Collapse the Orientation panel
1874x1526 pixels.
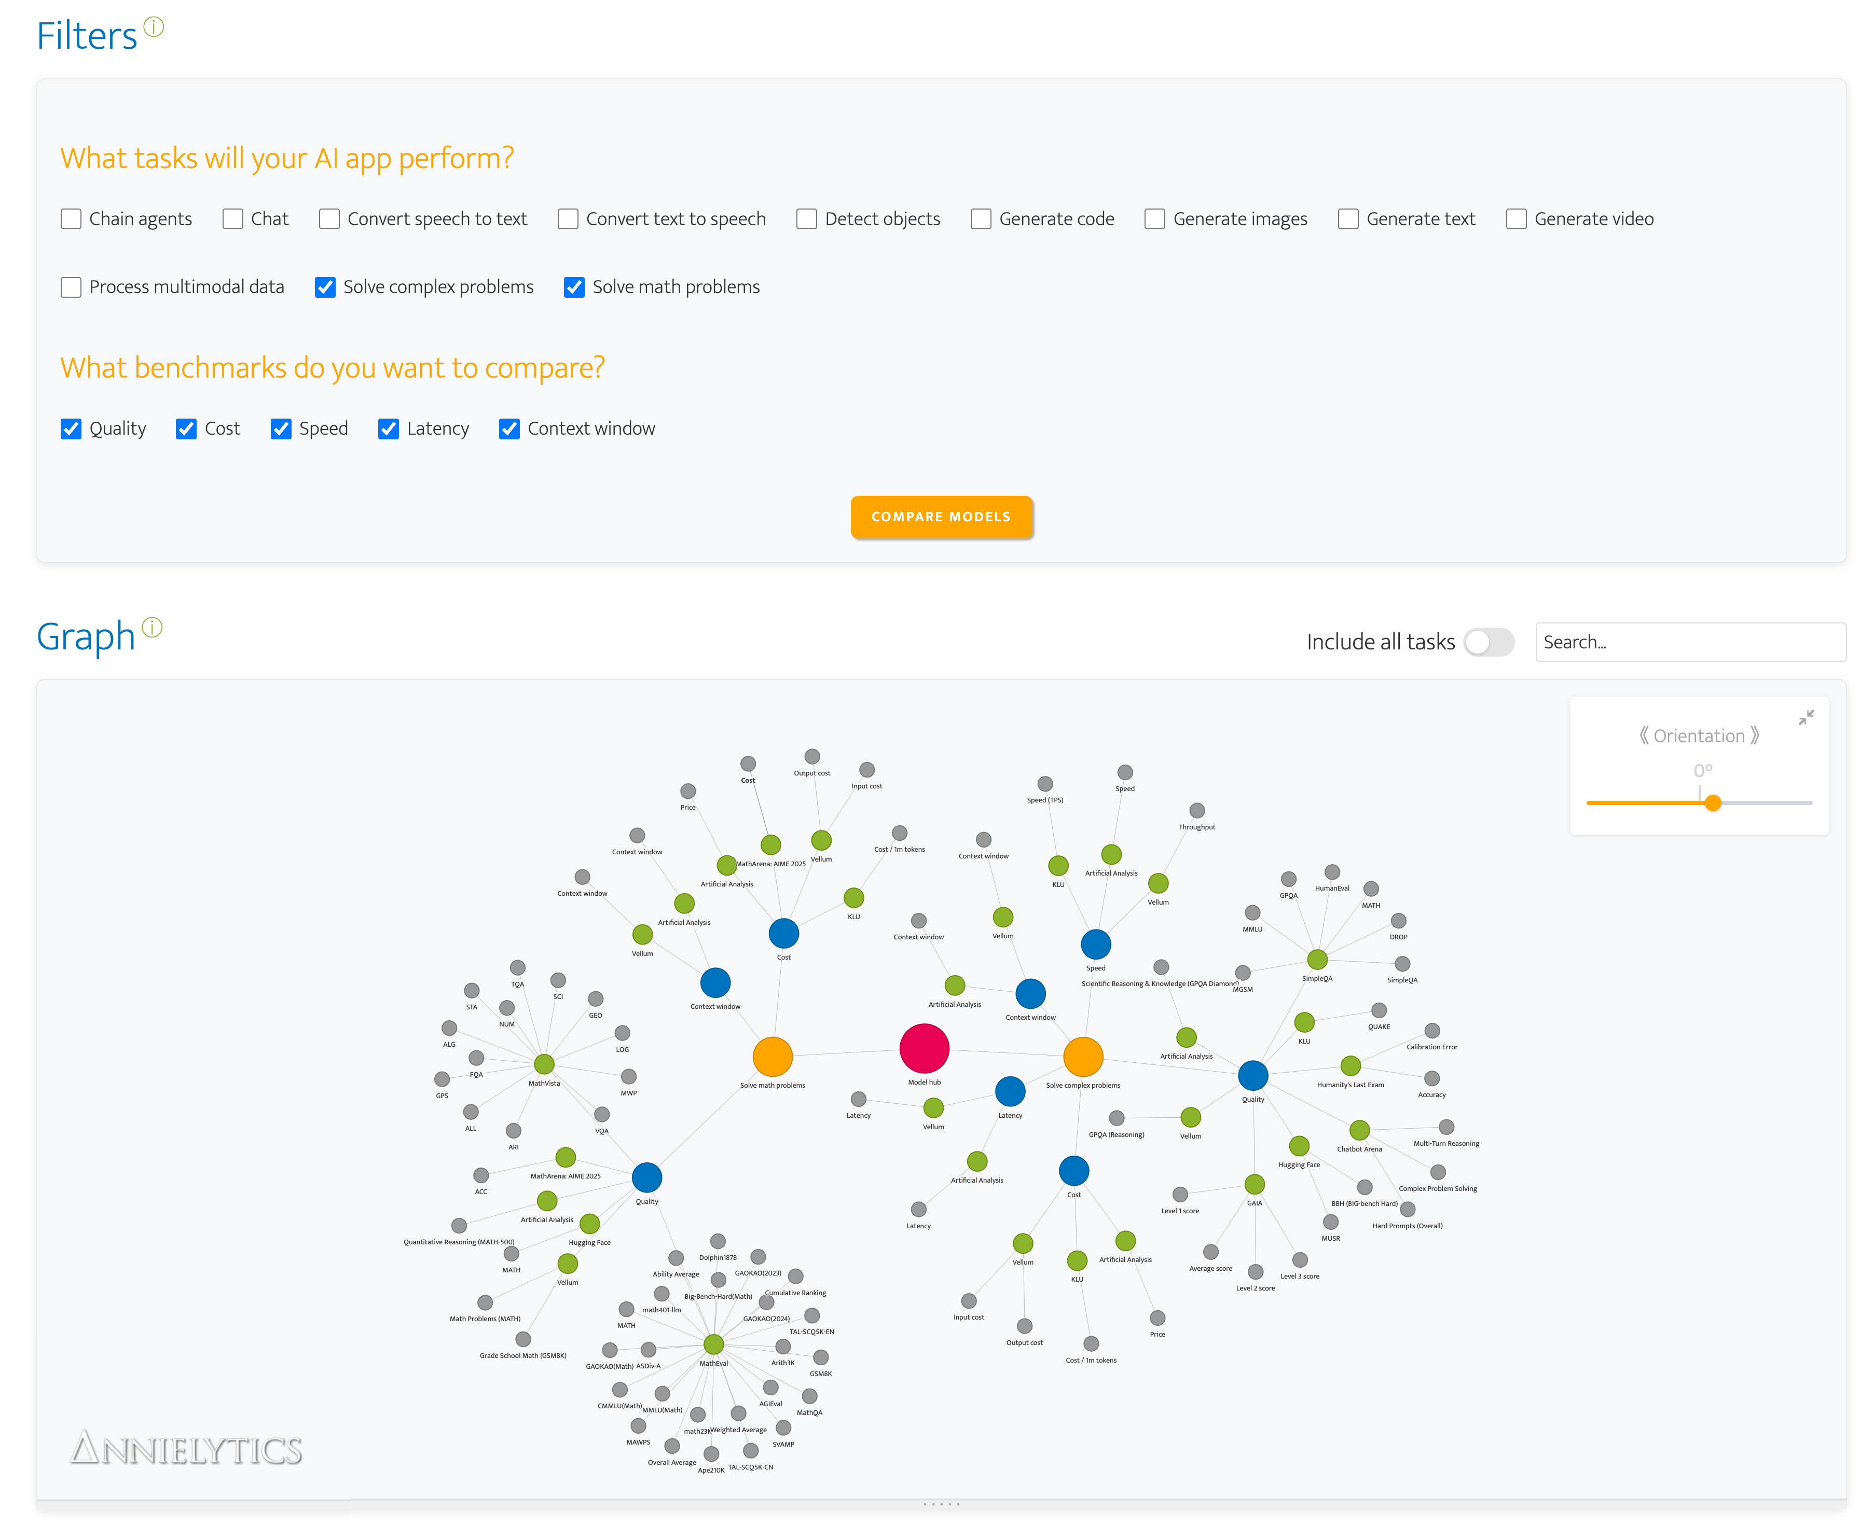click(x=1806, y=717)
